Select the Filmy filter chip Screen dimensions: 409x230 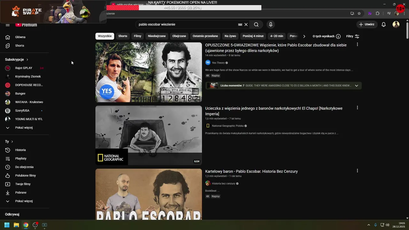click(x=138, y=36)
